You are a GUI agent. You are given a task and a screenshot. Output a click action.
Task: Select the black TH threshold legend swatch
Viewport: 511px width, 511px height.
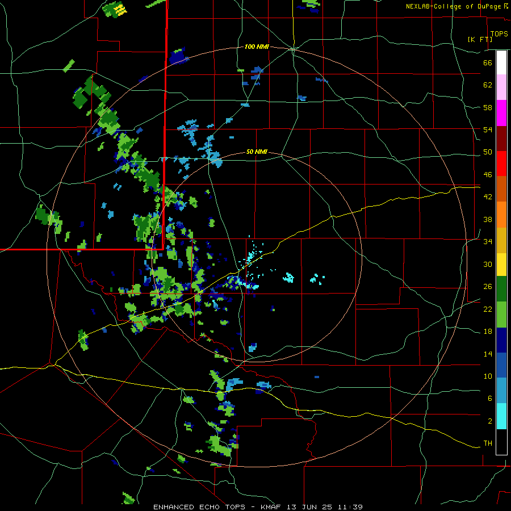coord(501,442)
